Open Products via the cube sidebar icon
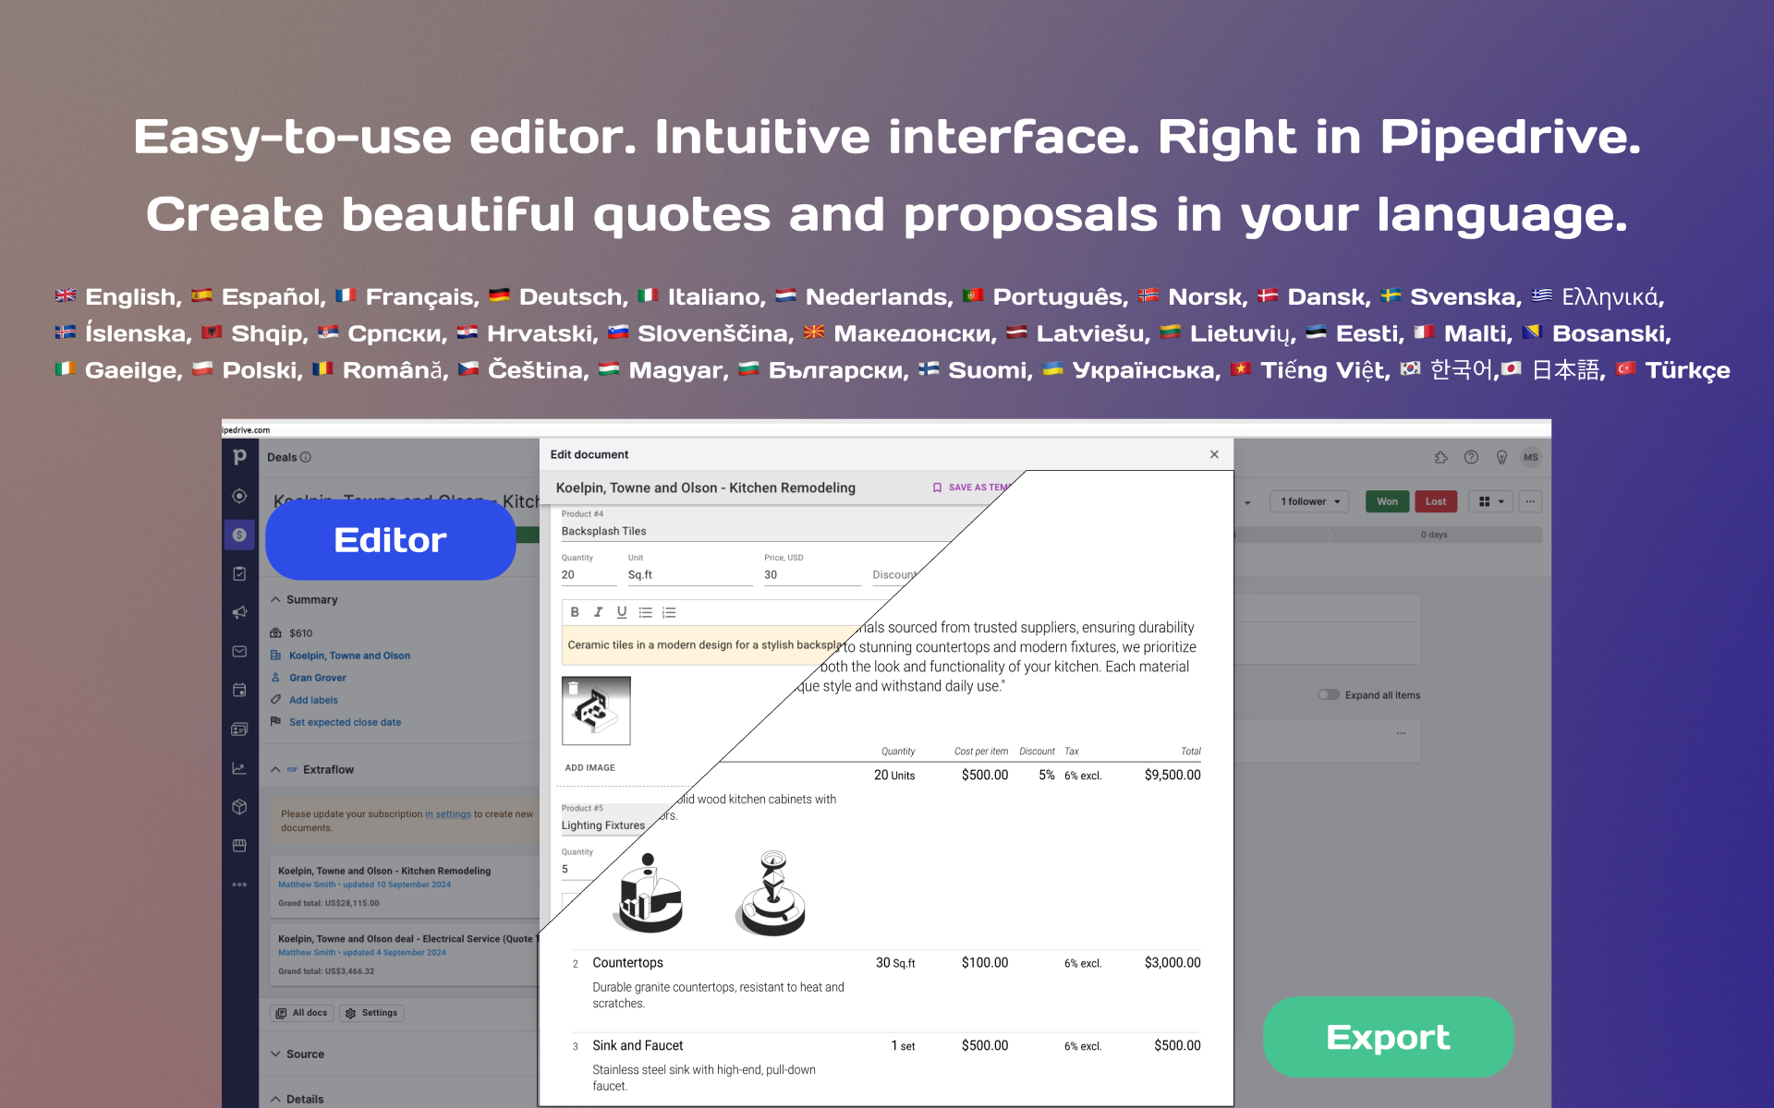Screen dimensions: 1774x1108 click(239, 807)
